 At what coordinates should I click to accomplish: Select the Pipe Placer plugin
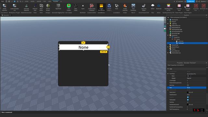pos(76,7)
